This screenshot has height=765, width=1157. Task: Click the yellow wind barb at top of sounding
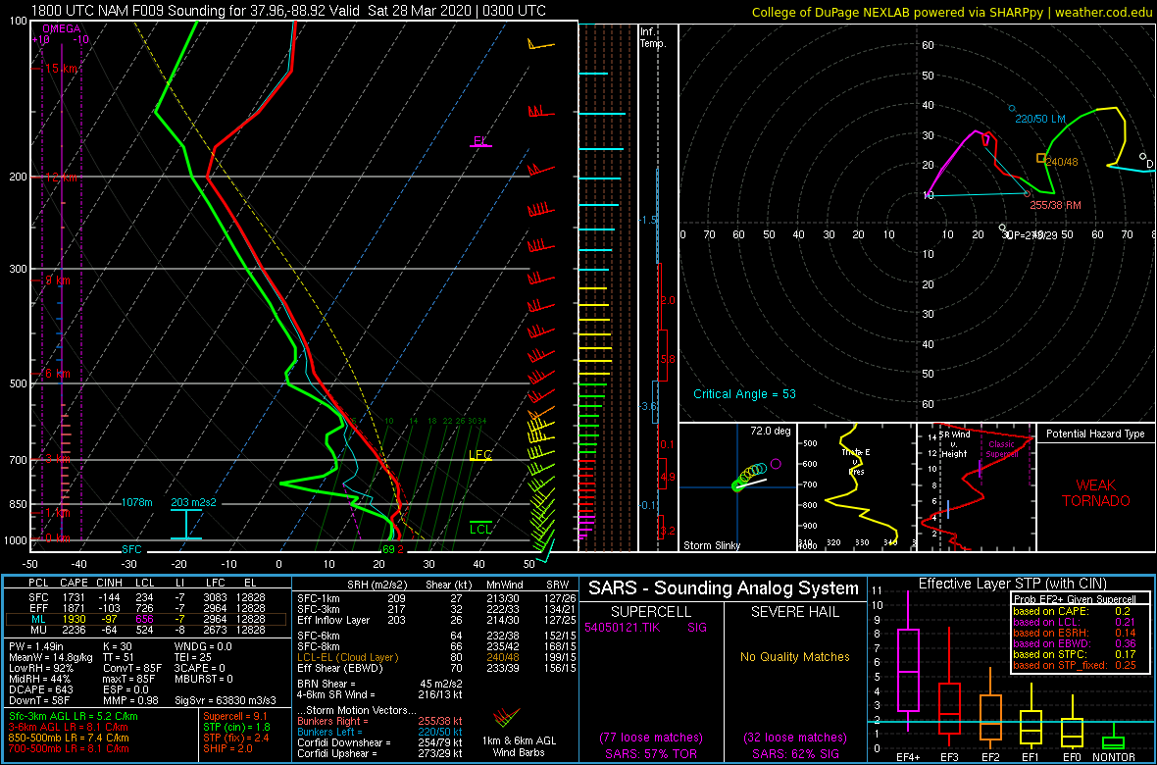coord(541,46)
